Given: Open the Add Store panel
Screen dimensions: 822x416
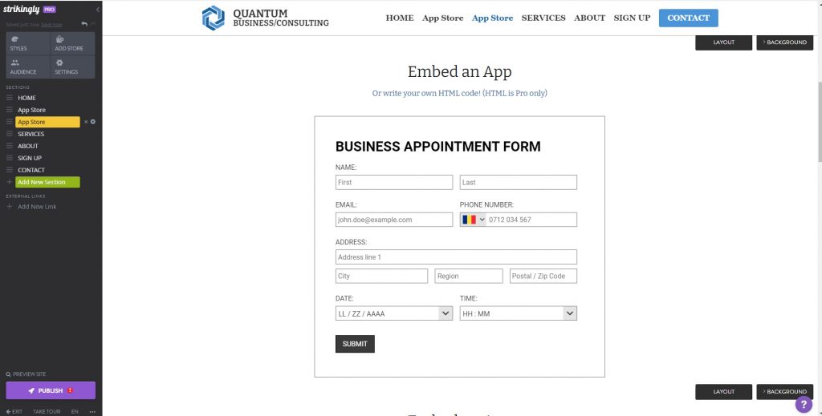Looking at the screenshot, I should click(72, 43).
